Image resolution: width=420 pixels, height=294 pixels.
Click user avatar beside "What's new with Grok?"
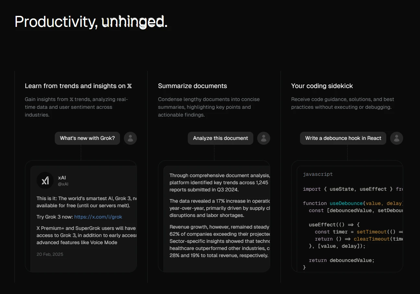(130, 138)
